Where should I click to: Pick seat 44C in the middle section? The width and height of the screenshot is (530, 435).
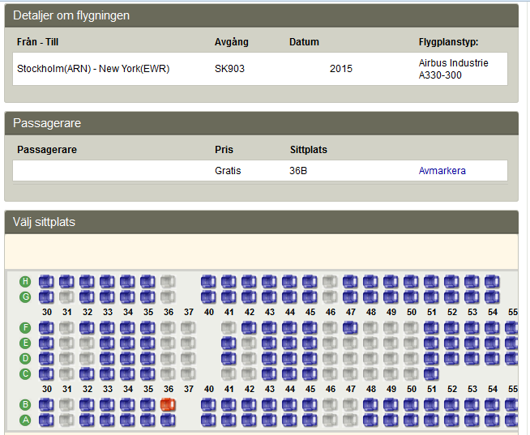[289, 373]
